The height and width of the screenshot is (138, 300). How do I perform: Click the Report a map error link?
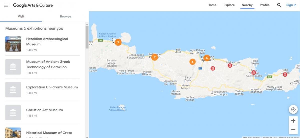click(289, 137)
